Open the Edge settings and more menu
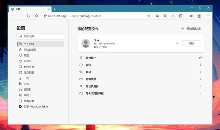The height and width of the screenshot is (130, 220). [207, 16]
